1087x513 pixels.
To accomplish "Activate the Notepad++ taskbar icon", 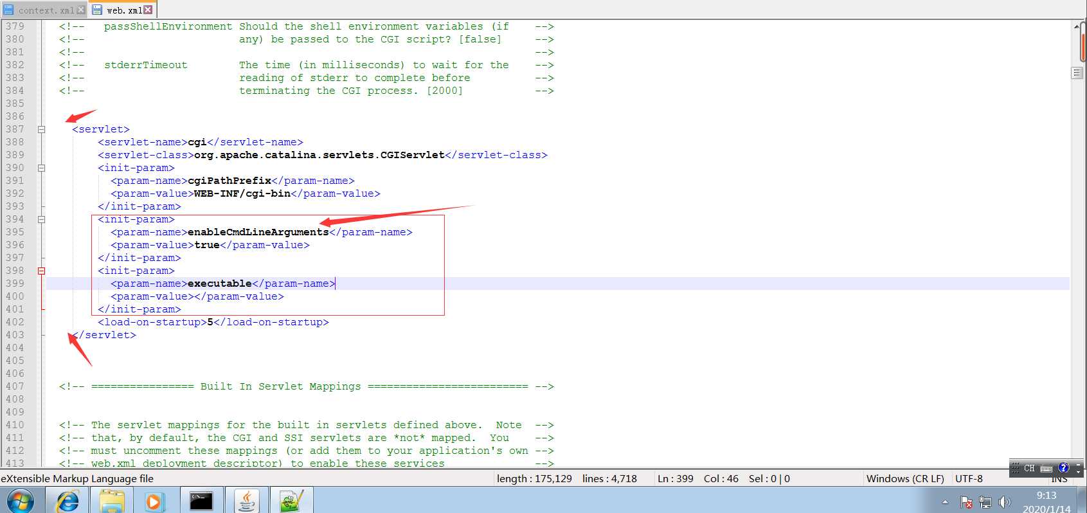I will [x=291, y=500].
